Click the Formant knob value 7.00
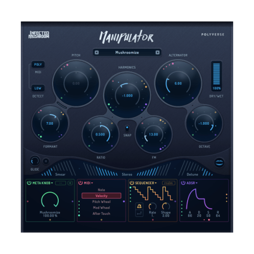This screenshot has width=254, height=254. (x=50, y=123)
